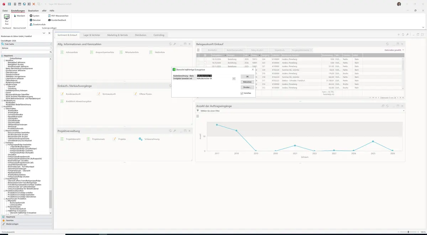427x235 pixels.
Task: Confirm the dialog with OK
Action: [x=247, y=77]
